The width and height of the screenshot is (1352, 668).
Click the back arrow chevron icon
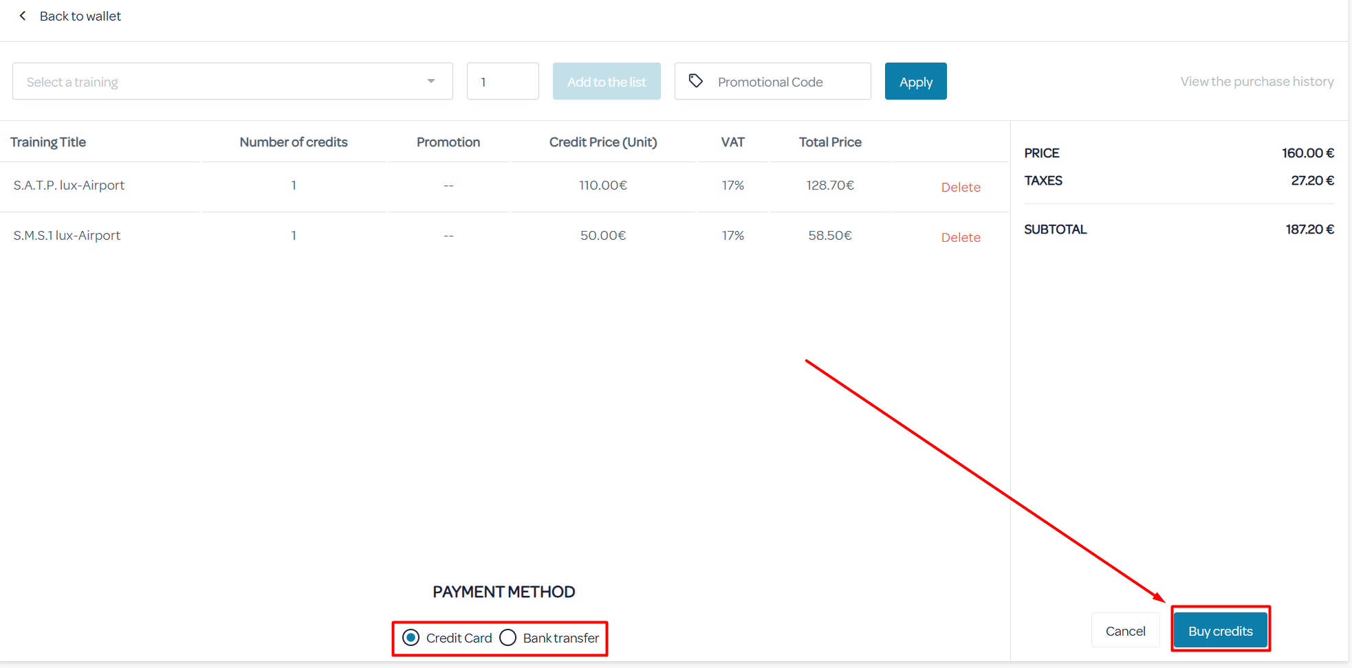tap(23, 16)
